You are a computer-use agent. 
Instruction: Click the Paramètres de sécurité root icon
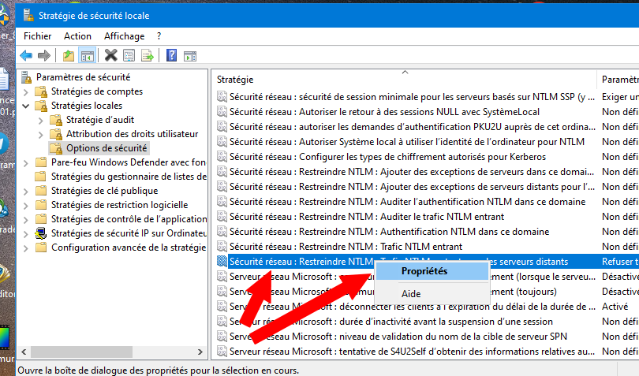click(27, 77)
